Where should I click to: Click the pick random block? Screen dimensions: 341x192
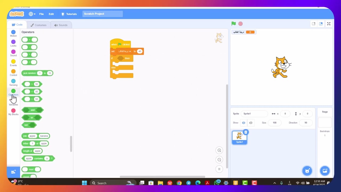[37, 73]
